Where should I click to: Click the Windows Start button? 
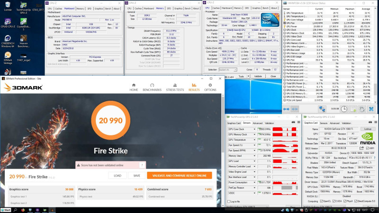[x=6, y=210]
